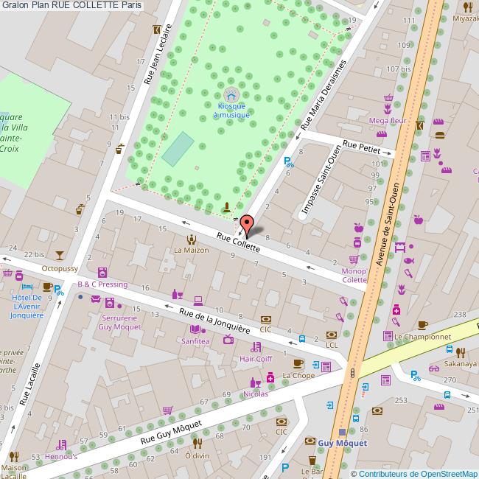Open the Contributeurs de OpenStreetMap link
479x479 pixels.
(x=414, y=474)
